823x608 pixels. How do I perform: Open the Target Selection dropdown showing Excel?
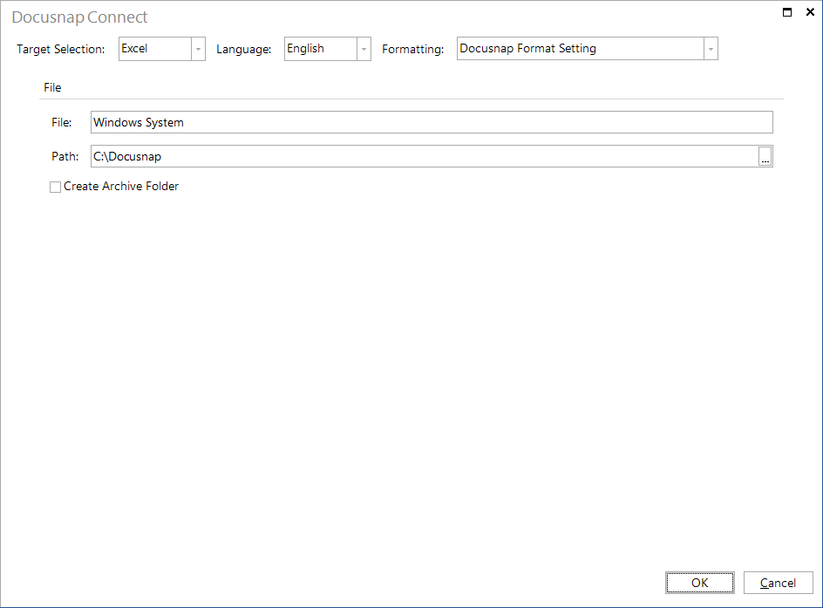(161, 49)
